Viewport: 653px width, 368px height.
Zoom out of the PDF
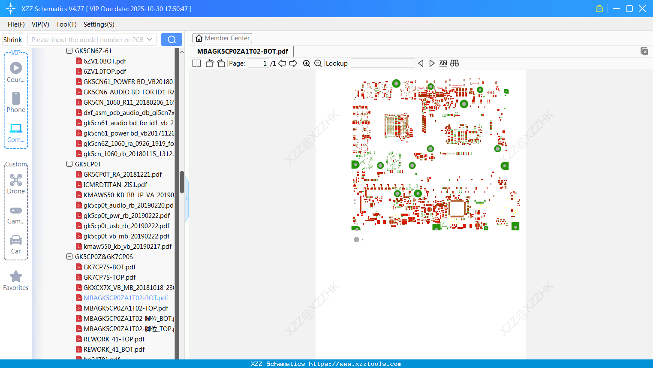pyautogui.click(x=318, y=63)
